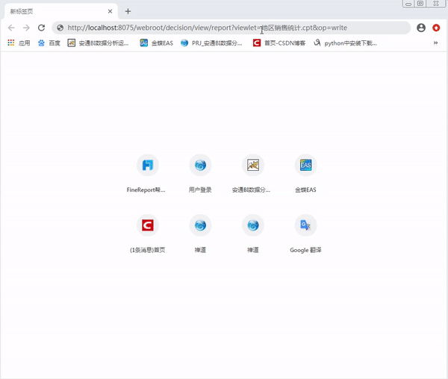Click the 百度 paw favicon in the bookmarks bar
Image resolution: width=448 pixels, height=379 pixels.
[x=41, y=43]
